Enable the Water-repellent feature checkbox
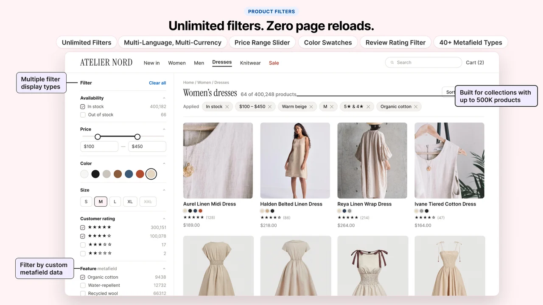This screenshot has width=543, height=305. click(x=83, y=286)
